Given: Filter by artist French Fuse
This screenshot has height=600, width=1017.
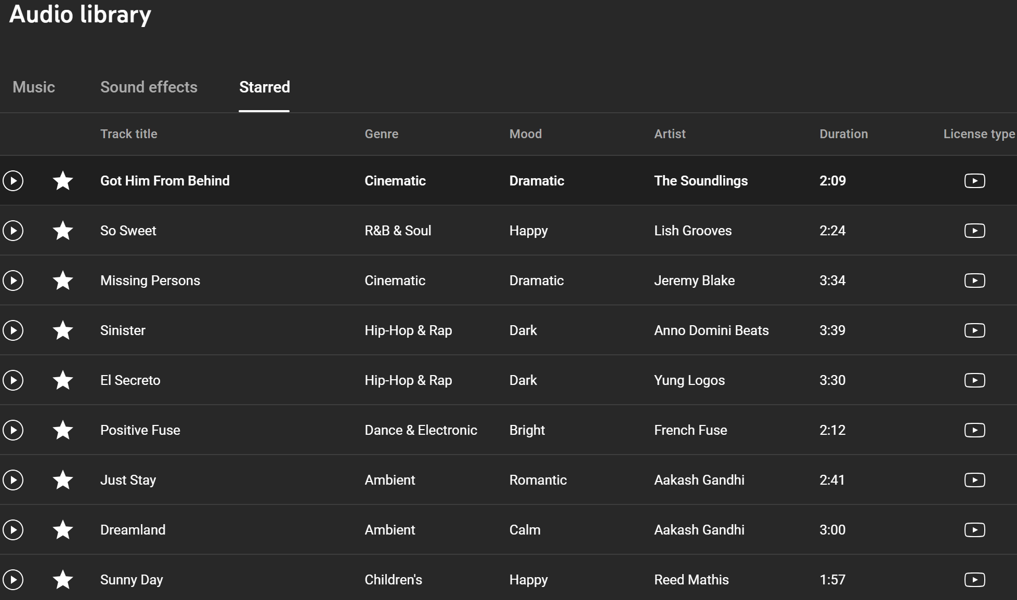Looking at the screenshot, I should (x=690, y=430).
